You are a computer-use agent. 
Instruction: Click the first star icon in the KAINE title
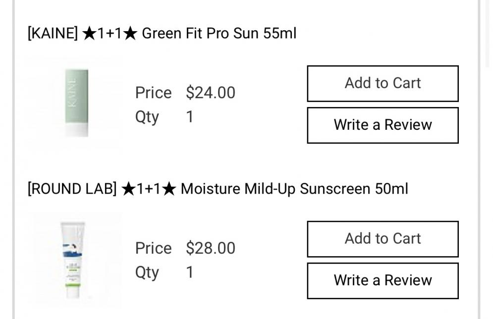pyautogui.click(x=89, y=34)
